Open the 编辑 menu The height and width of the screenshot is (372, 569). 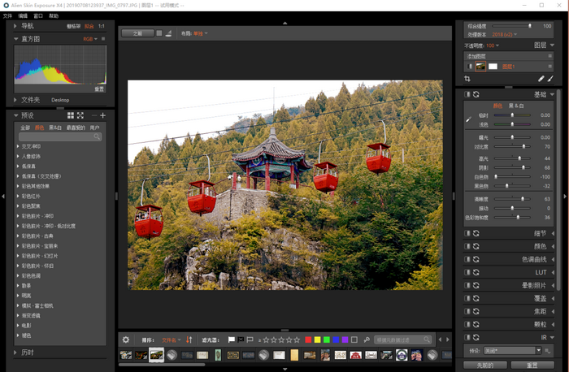click(x=23, y=15)
